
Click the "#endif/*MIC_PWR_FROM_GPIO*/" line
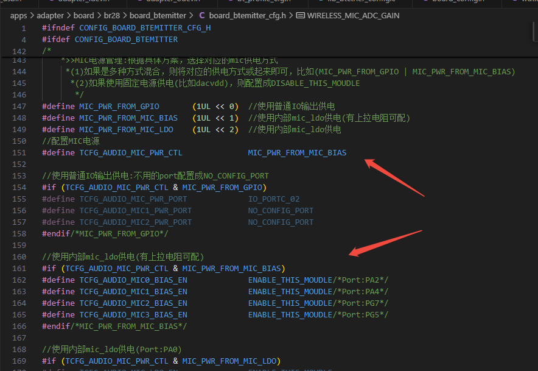pyautogui.click(x=105, y=234)
